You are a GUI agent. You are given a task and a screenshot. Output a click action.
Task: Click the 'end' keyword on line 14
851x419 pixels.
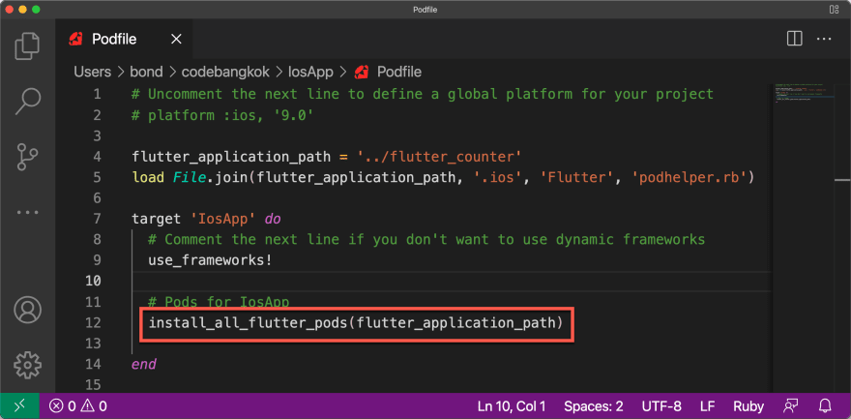[144, 364]
